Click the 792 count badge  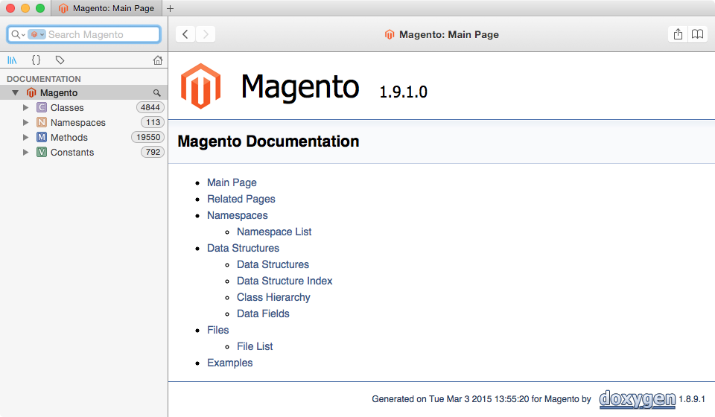(153, 152)
